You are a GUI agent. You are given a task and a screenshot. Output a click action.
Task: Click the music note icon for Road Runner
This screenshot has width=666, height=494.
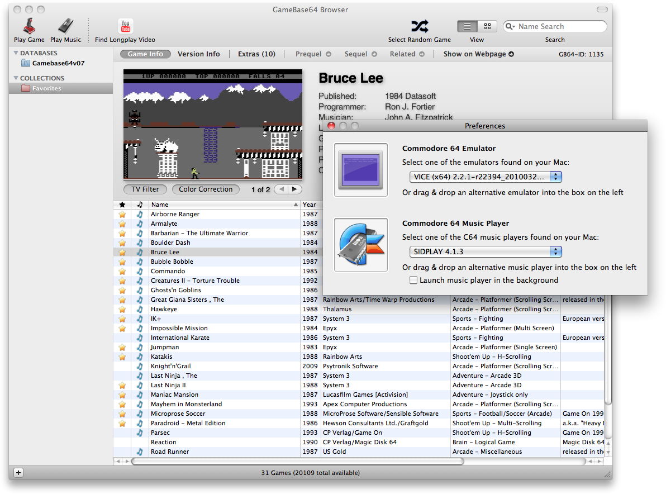tap(140, 452)
